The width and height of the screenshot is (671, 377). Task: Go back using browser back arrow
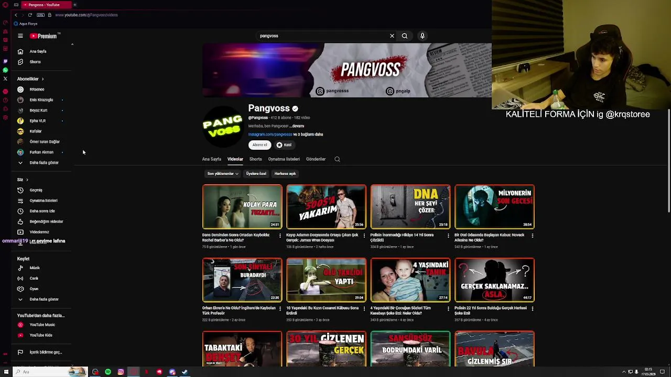[x=16, y=15]
